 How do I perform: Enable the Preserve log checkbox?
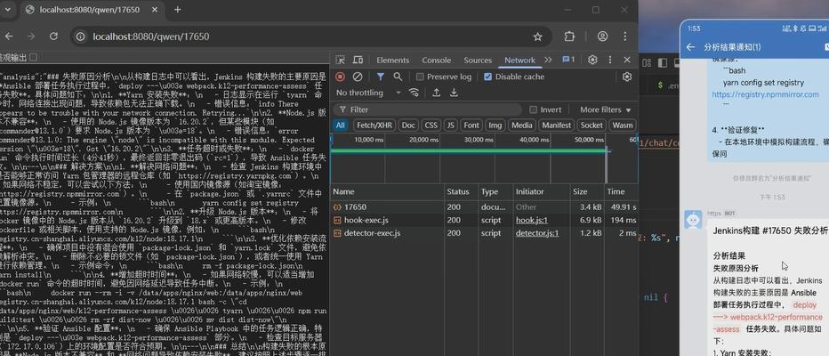[420, 77]
